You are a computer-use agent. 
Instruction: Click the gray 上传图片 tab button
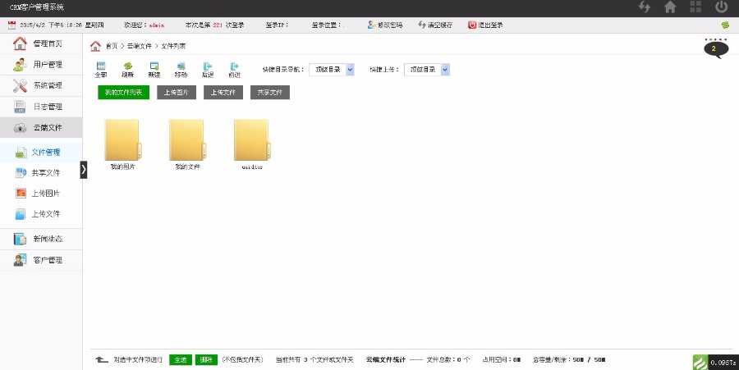coord(177,92)
